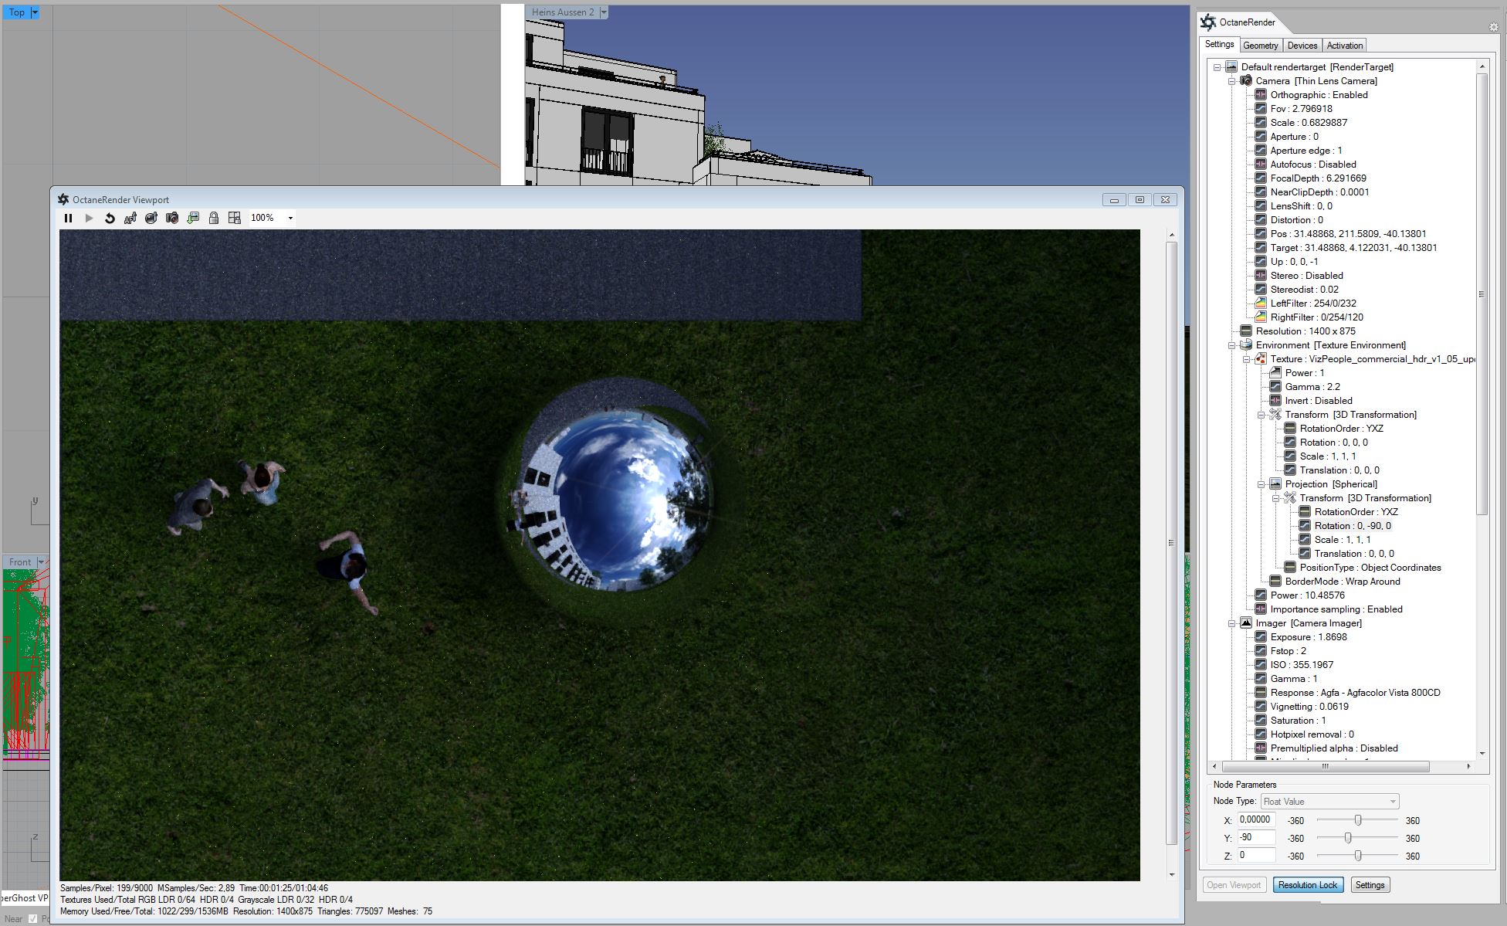
Task: Activate the autofocus (AF) picker
Action: pyautogui.click(x=130, y=218)
